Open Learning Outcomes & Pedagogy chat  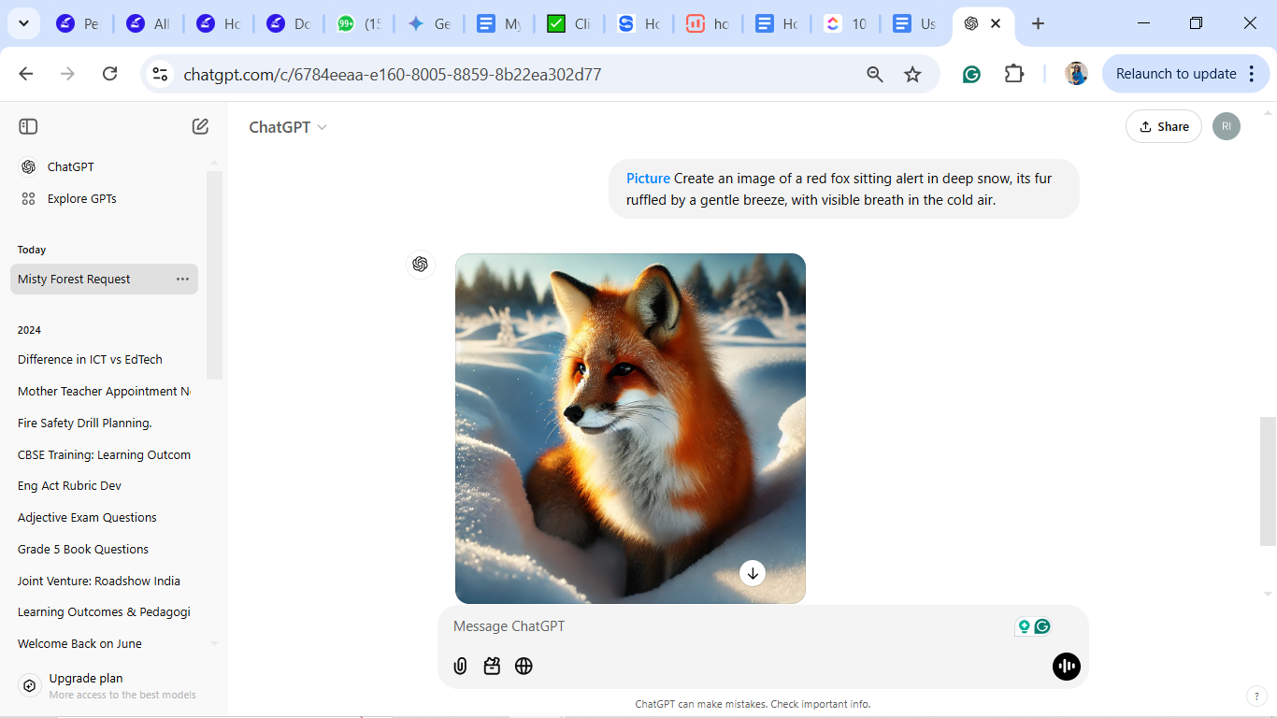[x=104, y=611]
